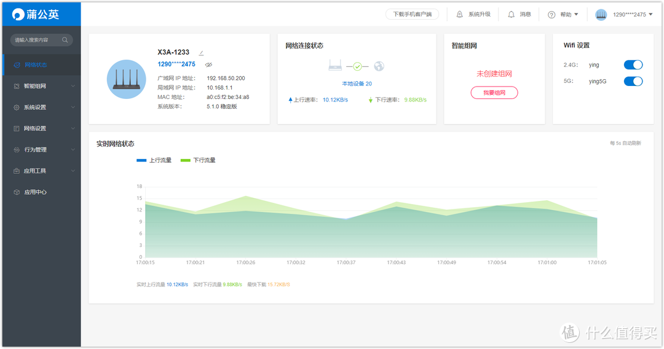Disable the 5G ying5G Wifi switch
The height and width of the screenshot is (349, 664).
(633, 81)
